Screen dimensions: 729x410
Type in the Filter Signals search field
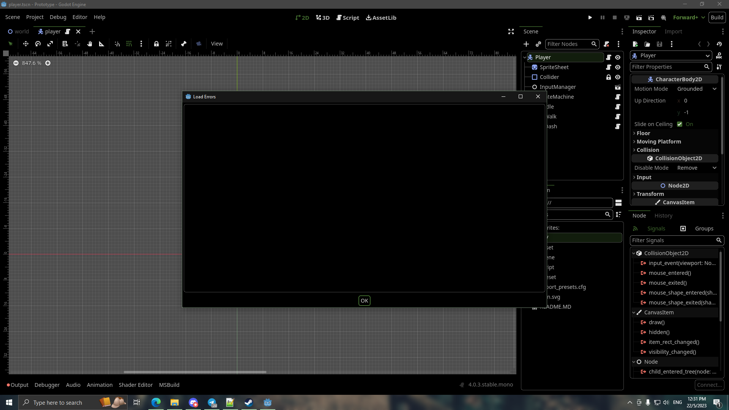click(x=672, y=240)
